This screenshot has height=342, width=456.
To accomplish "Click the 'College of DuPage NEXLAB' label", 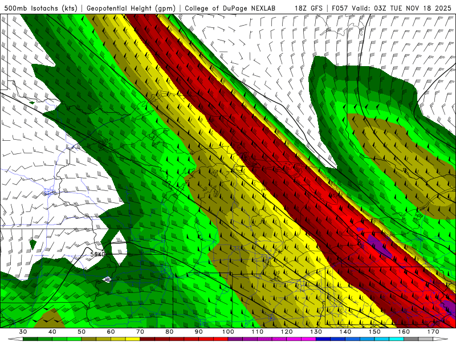I will (x=230, y=8).
